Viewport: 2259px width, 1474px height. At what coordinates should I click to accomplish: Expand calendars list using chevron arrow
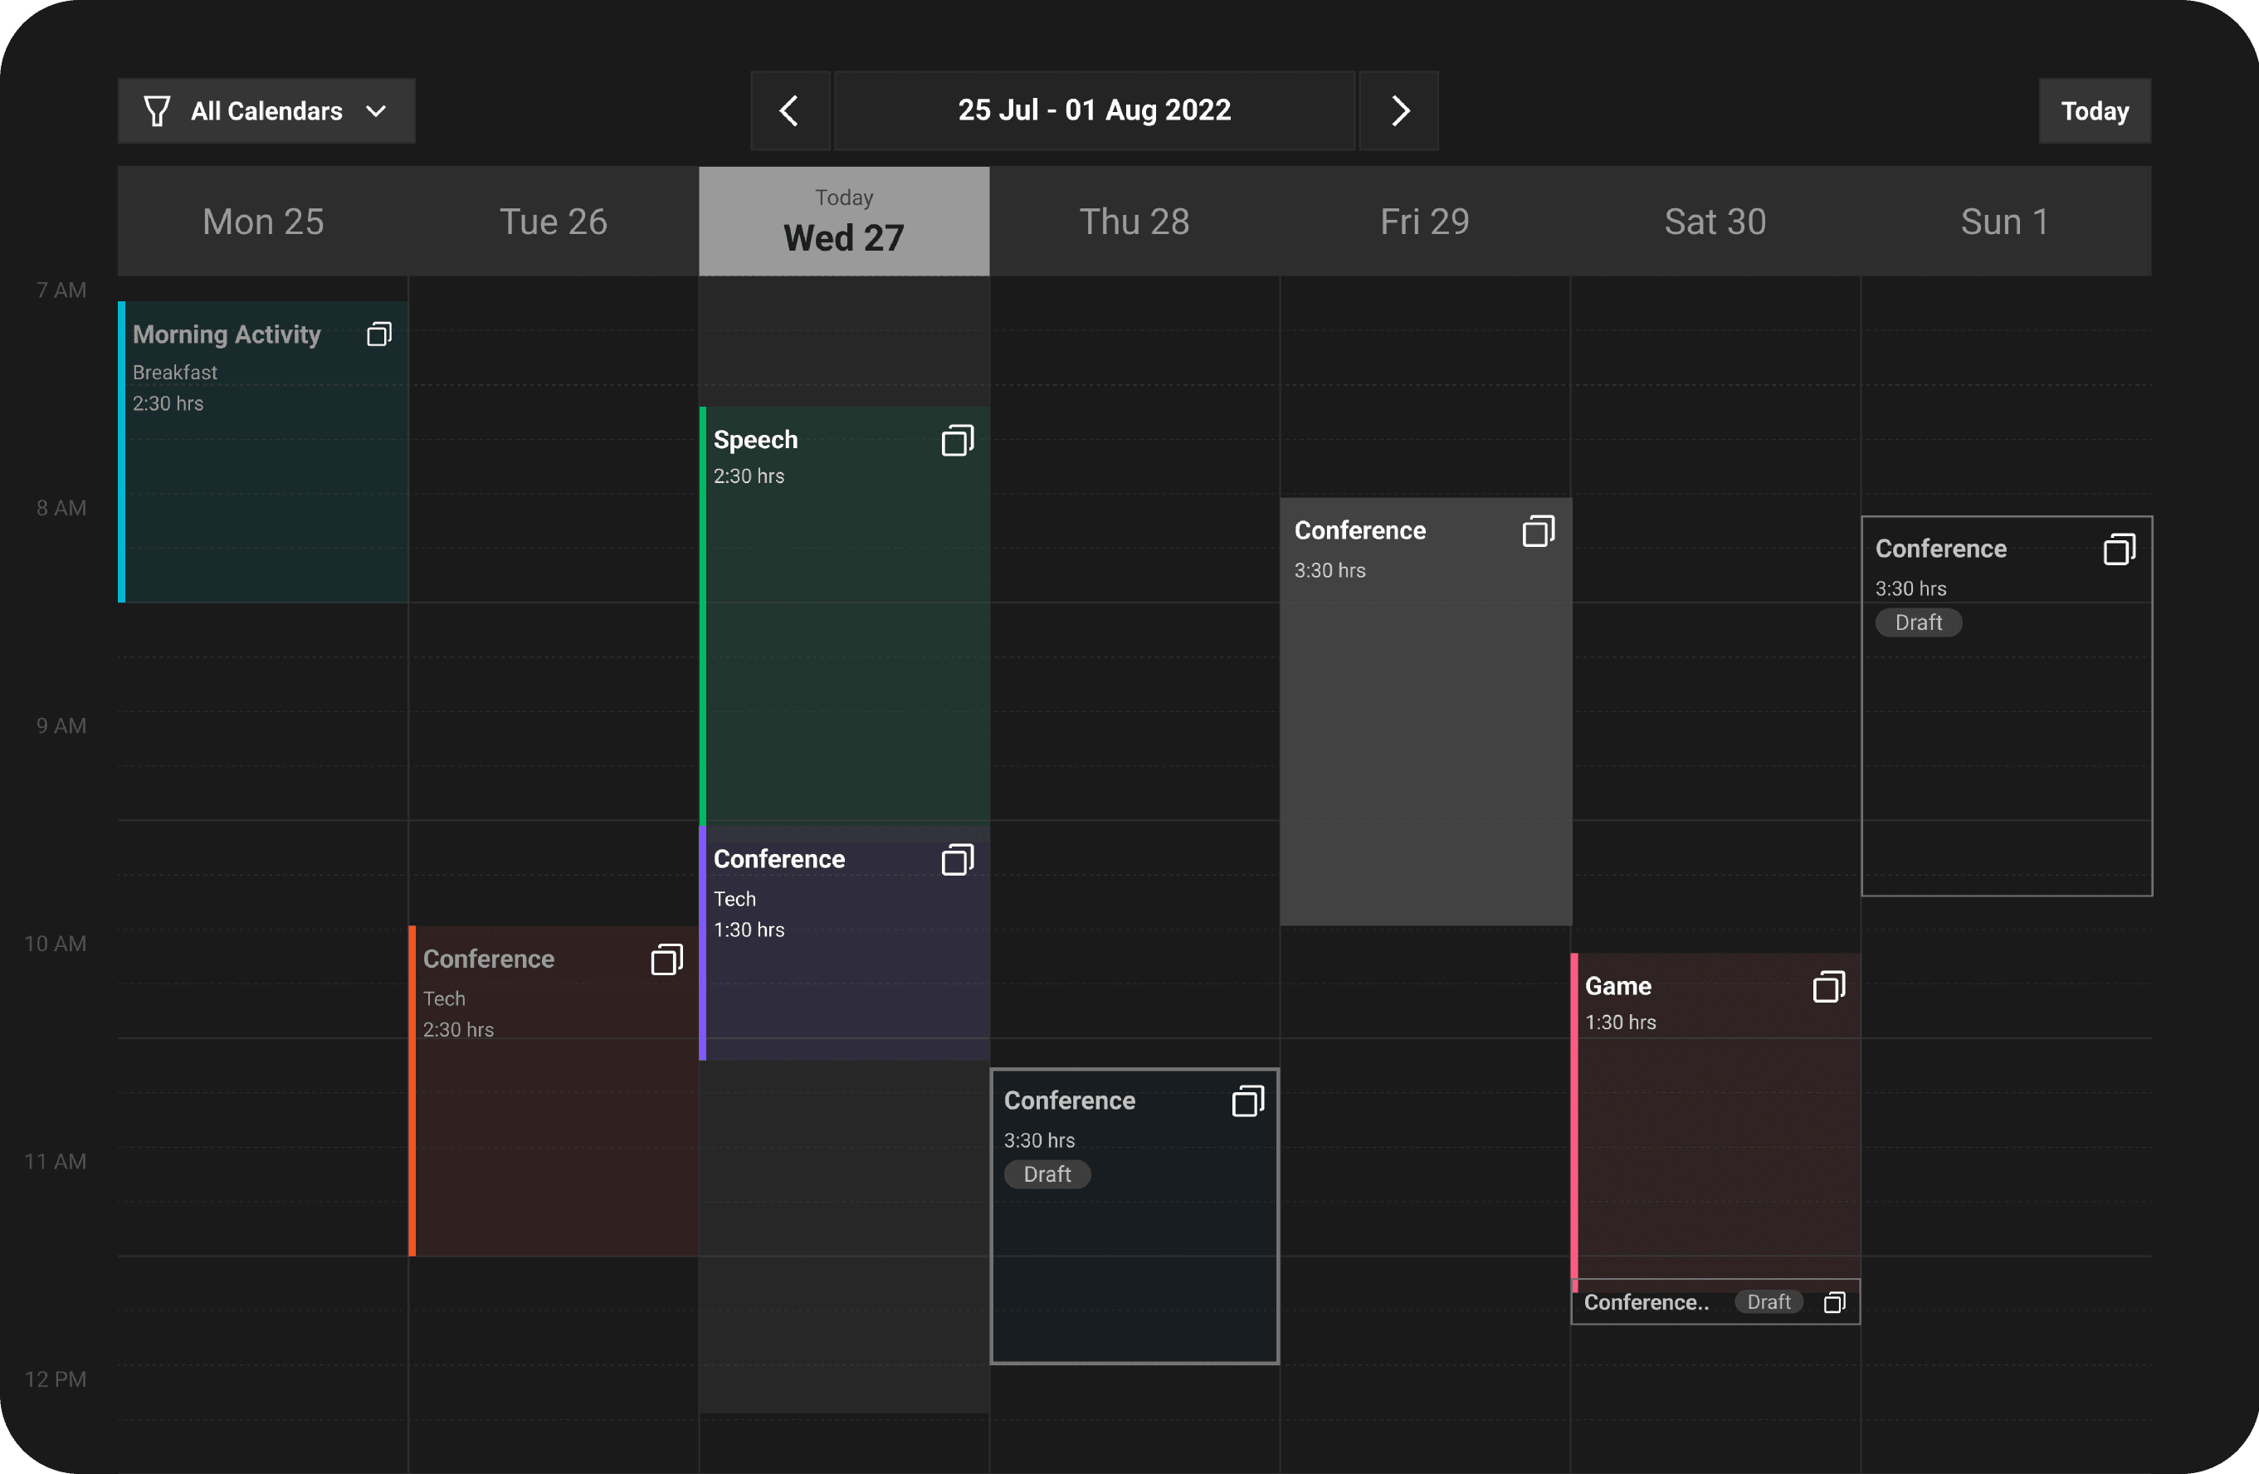point(376,111)
